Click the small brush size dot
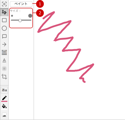 coord(12,16)
